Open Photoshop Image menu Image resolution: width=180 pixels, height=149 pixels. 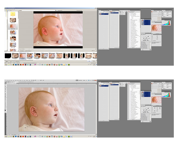11,80
